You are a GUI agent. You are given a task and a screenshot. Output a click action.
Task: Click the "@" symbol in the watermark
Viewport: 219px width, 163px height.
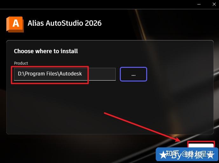pos(184,154)
